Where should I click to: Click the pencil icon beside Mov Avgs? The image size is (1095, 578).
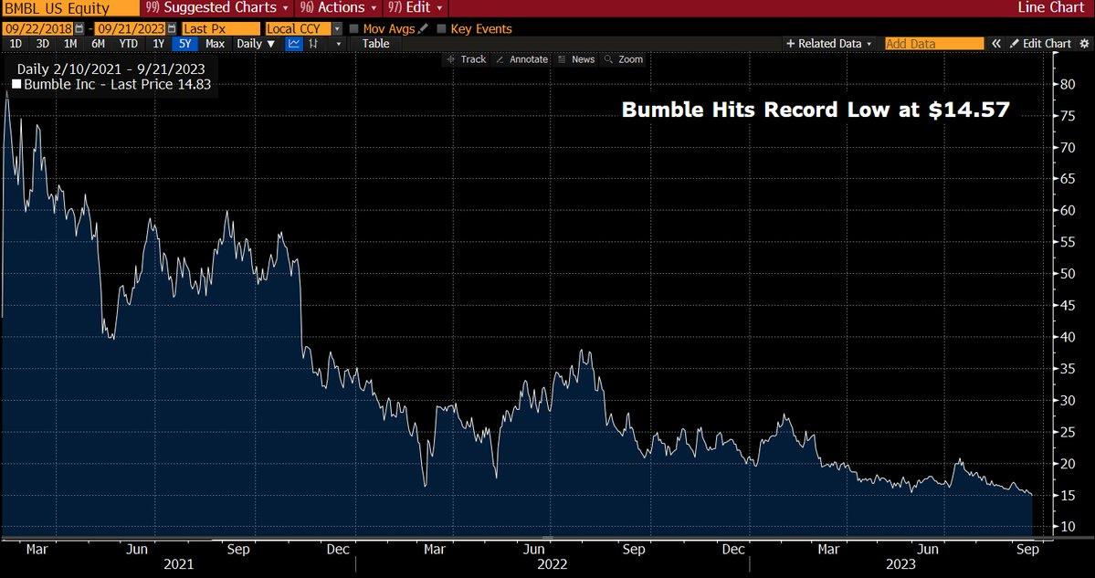coord(422,28)
